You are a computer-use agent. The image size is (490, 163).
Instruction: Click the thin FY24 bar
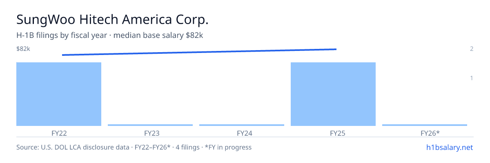tap(242, 125)
